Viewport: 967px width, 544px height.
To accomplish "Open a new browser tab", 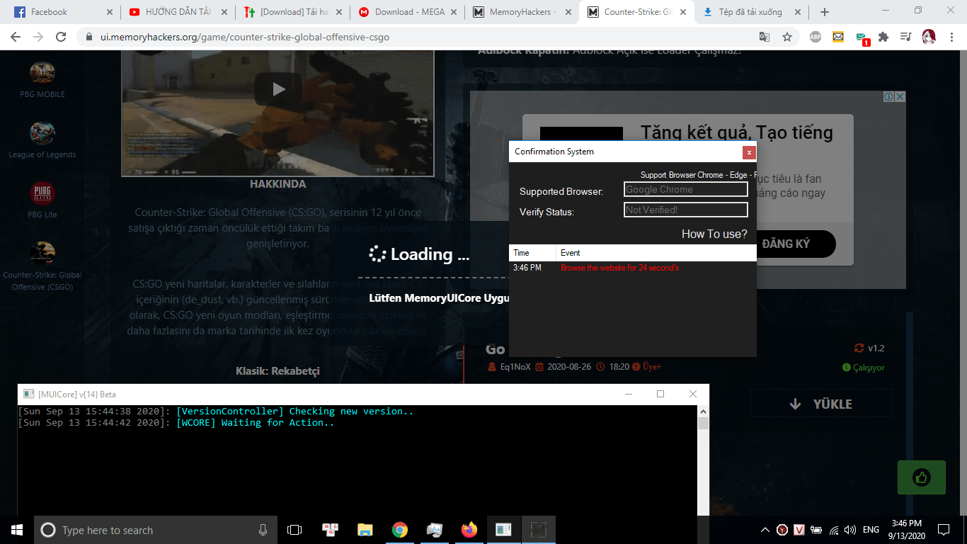I will 824,12.
